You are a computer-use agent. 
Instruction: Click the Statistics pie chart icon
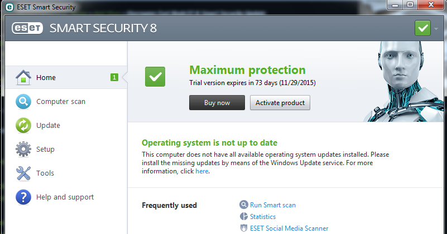[244, 216]
